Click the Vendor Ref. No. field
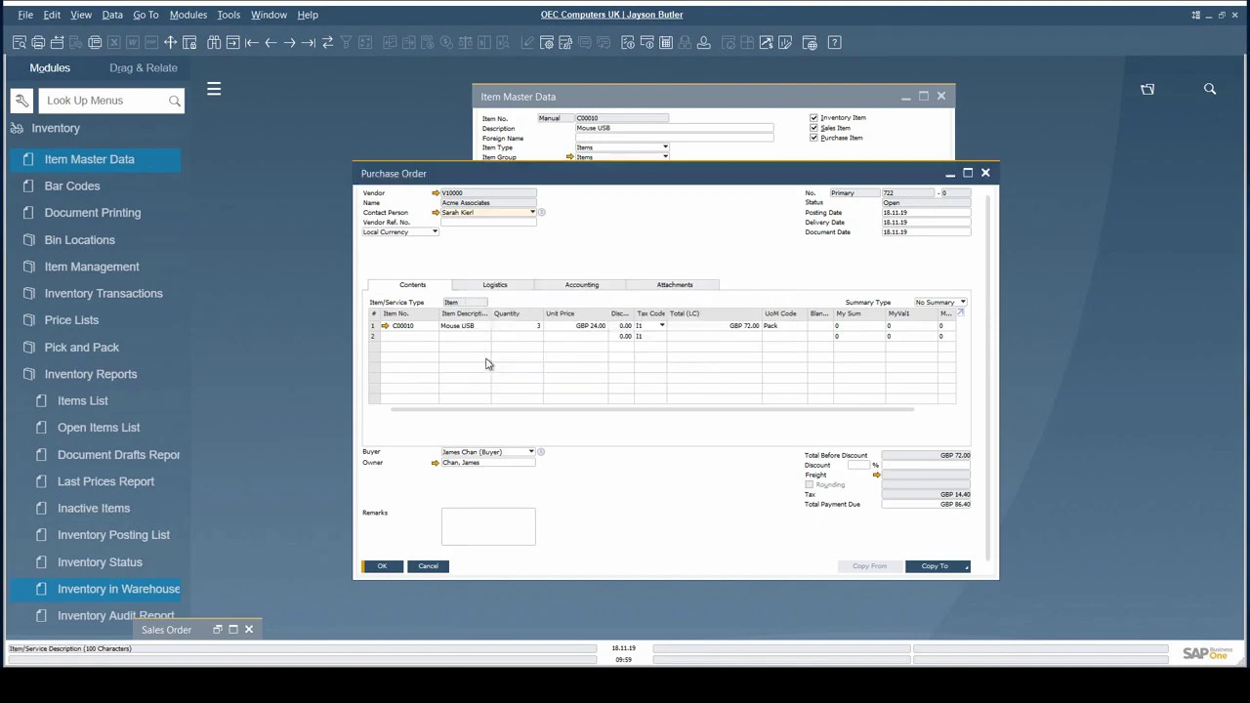This screenshot has height=703, width=1250. coord(488,223)
